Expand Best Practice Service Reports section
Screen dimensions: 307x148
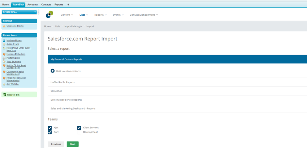(177, 100)
